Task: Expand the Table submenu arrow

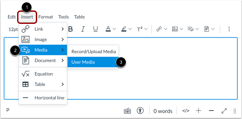Action: click(62, 84)
